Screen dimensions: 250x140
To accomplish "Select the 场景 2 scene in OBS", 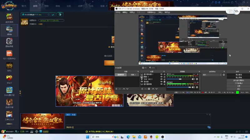I will click(133, 75).
